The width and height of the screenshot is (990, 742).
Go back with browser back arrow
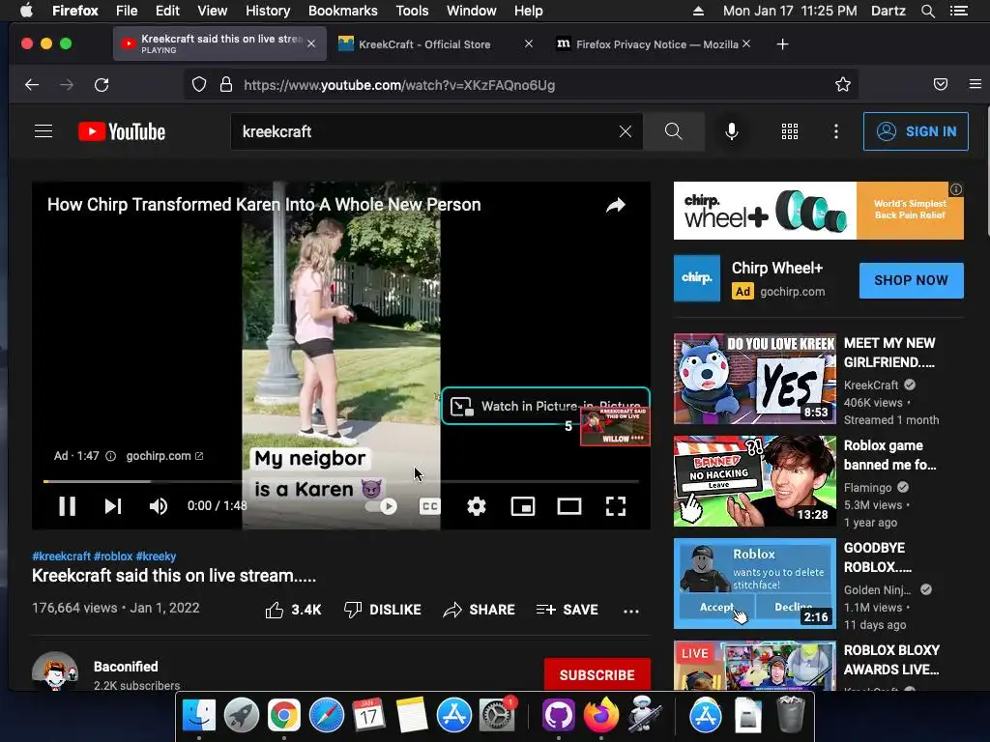(x=32, y=85)
